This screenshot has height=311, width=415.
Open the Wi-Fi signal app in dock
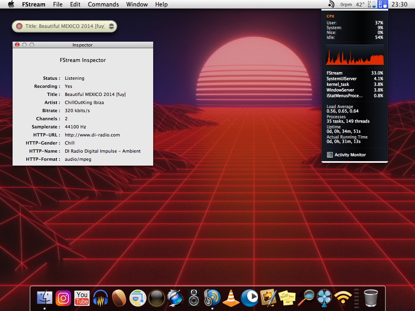coord(343,298)
